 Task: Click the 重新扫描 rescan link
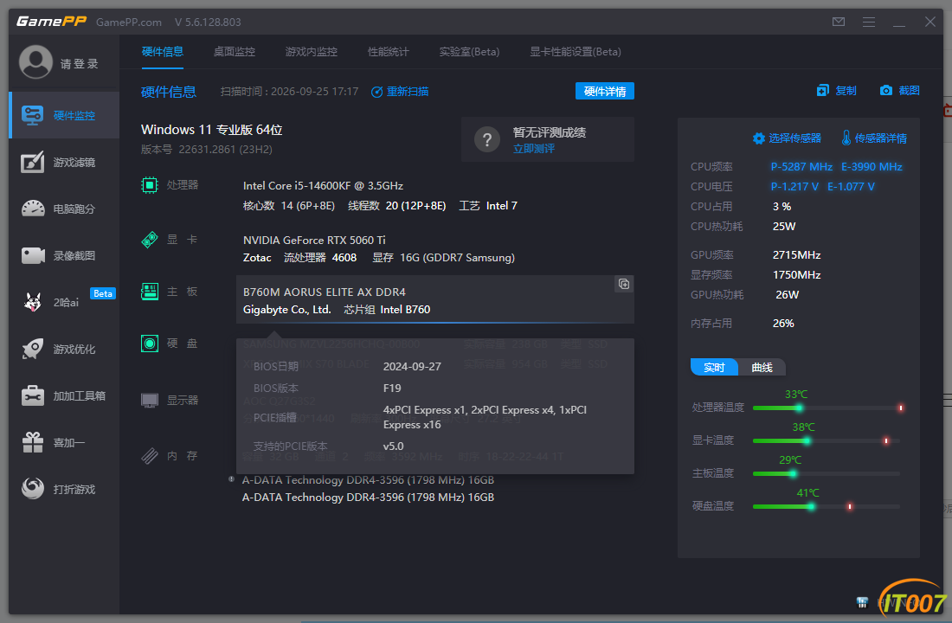[400, 92]
